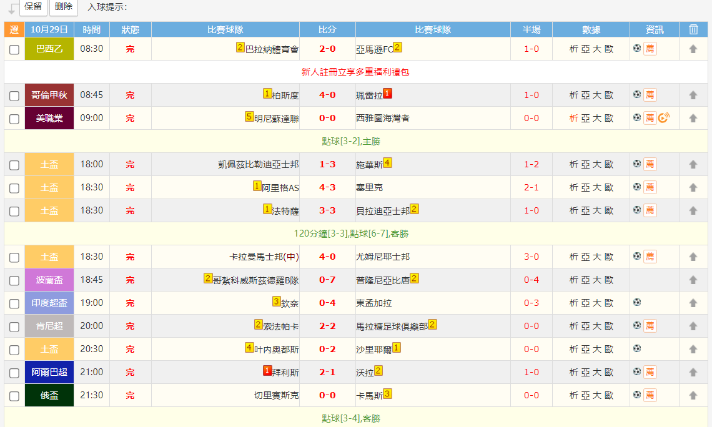The width and height of the screenshot is (712, 427).
Task: Click the 薦 recommendation icon for the 柏斯度 match
Action: click(650, 95)
